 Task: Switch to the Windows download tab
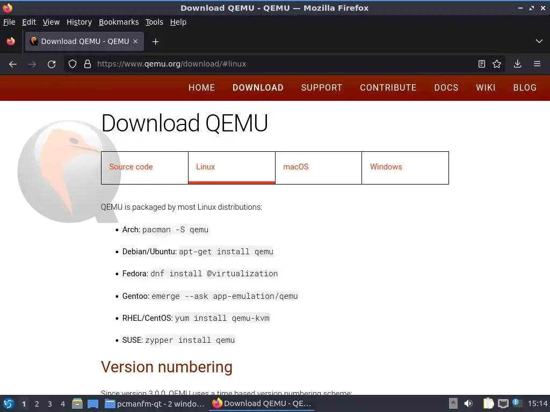click(405, 168)
